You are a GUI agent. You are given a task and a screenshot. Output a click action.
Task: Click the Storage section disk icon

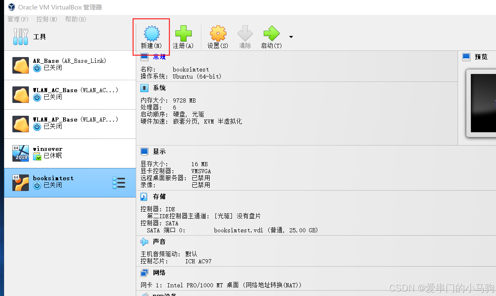(144, 196)
